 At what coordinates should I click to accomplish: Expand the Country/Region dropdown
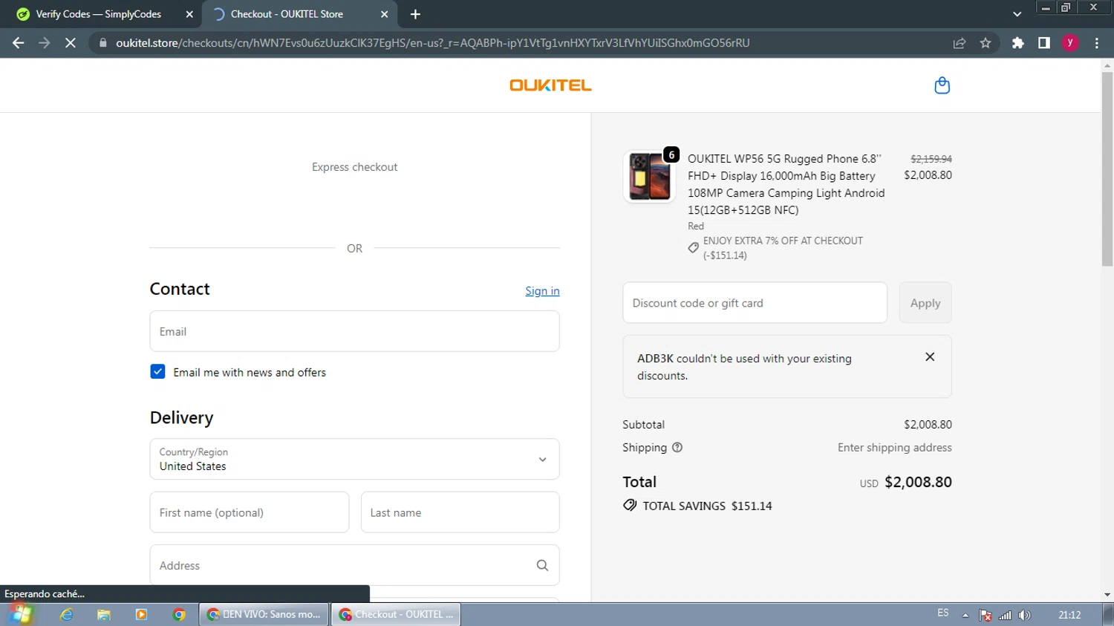(354, 459)
